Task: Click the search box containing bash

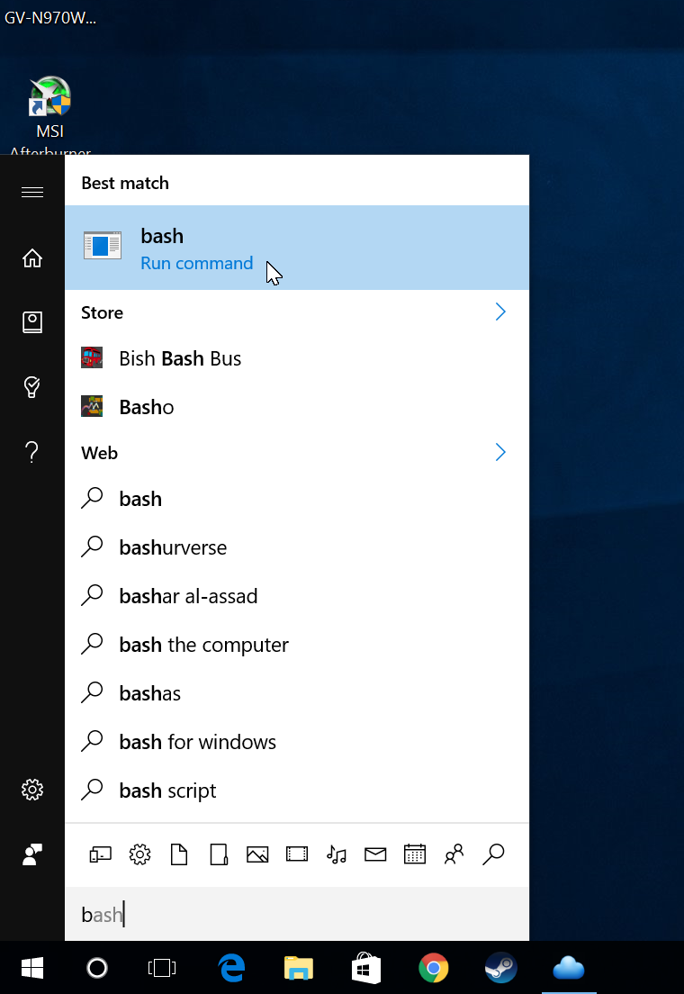Action: [297, 914]
